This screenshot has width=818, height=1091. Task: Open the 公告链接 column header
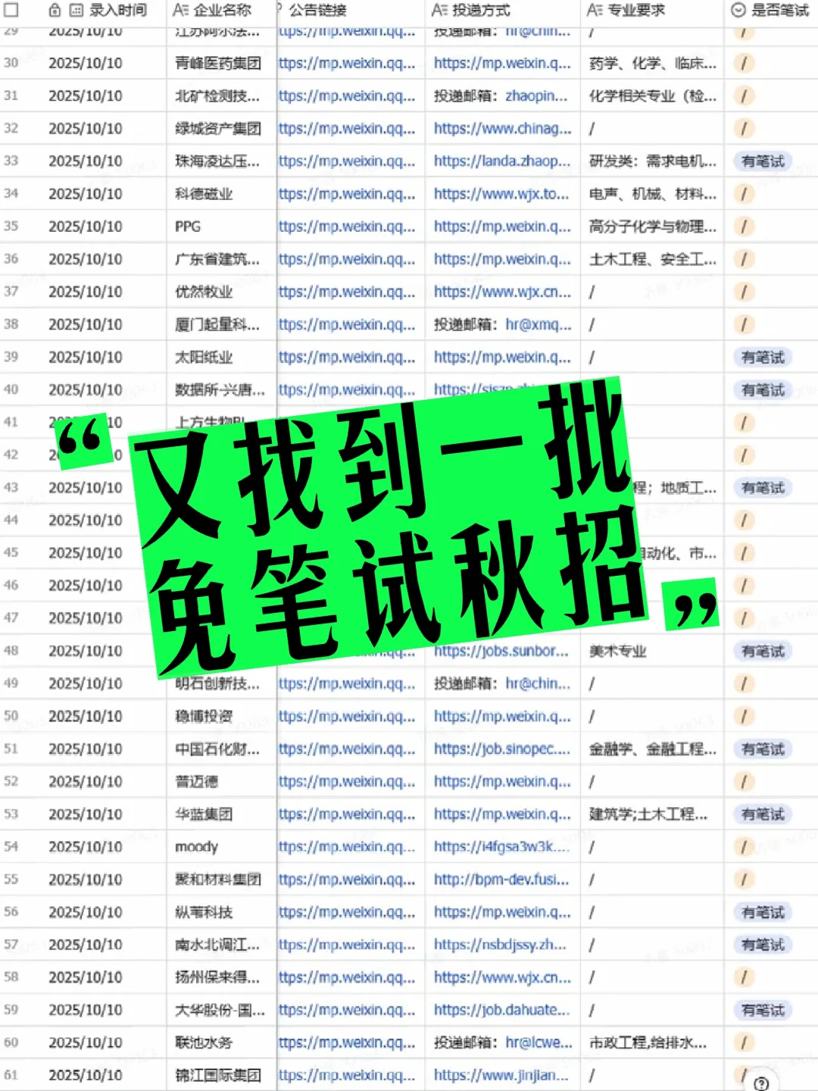coord(317,10)
